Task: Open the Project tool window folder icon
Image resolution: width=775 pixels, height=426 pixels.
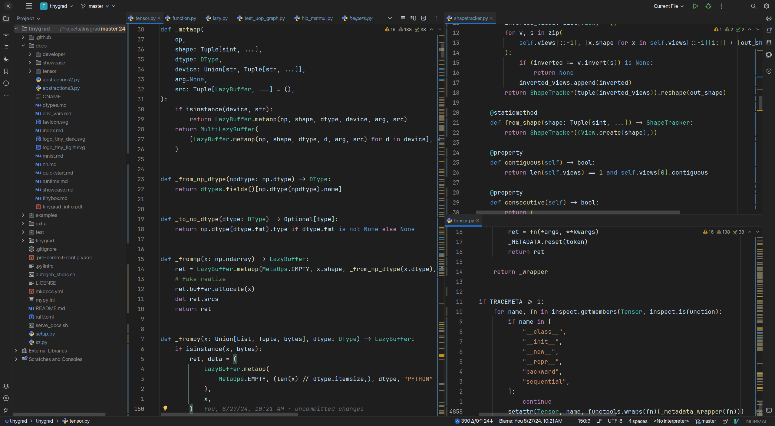Action: click(x=6, y=18)
